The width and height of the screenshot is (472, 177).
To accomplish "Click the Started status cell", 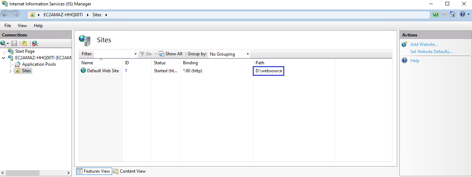I will (166, 71).
